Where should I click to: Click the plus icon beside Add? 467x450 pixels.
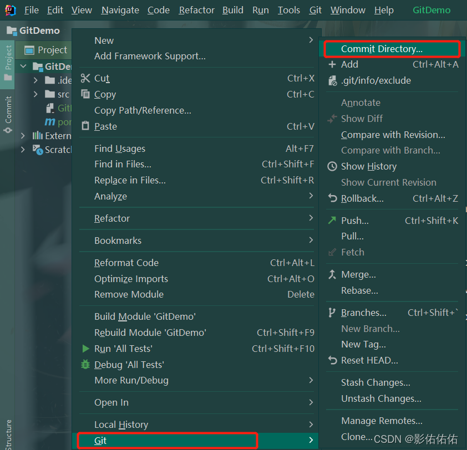[332, 64]
